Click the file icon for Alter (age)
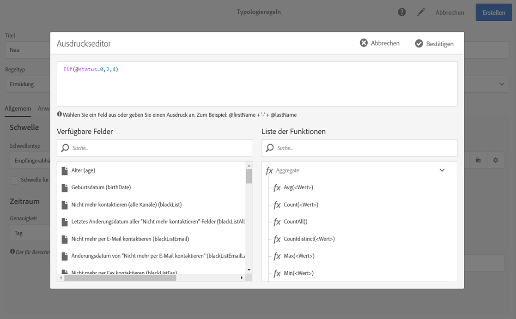The height and width of the screenshot is (319, 516). (65, 170)
